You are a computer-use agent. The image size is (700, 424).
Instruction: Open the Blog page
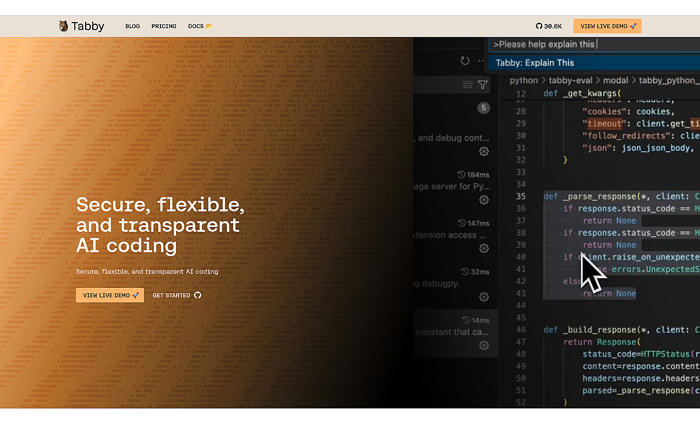tap(132, 26)
